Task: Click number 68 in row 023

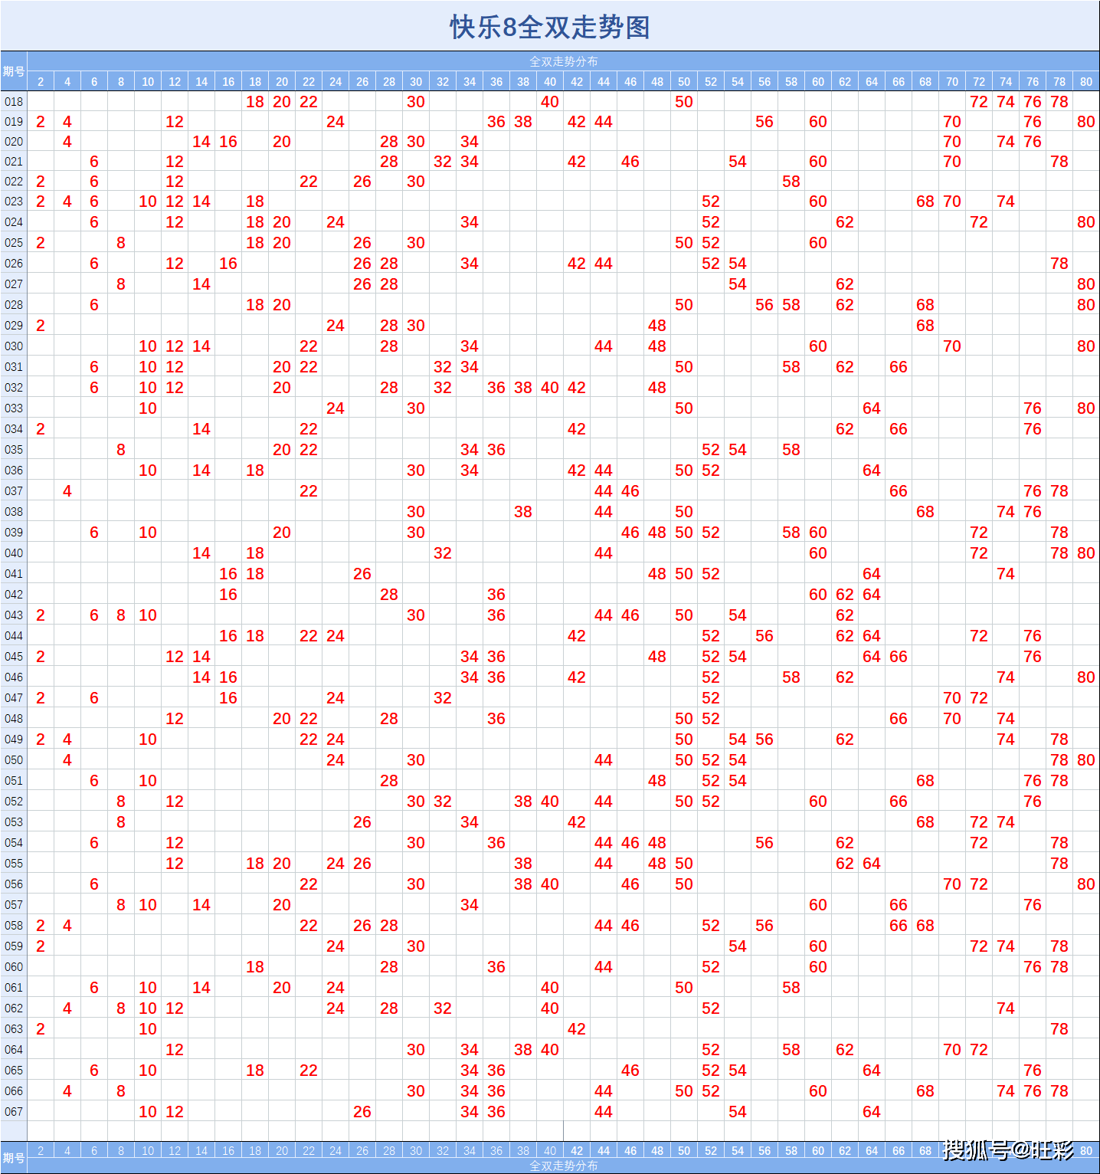Action: pyautogui.click(x=925, y=202)
